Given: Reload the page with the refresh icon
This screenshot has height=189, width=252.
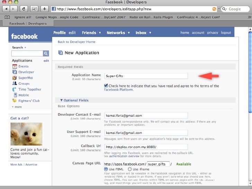Looking at the screenshot, I should tap(24, 9).
